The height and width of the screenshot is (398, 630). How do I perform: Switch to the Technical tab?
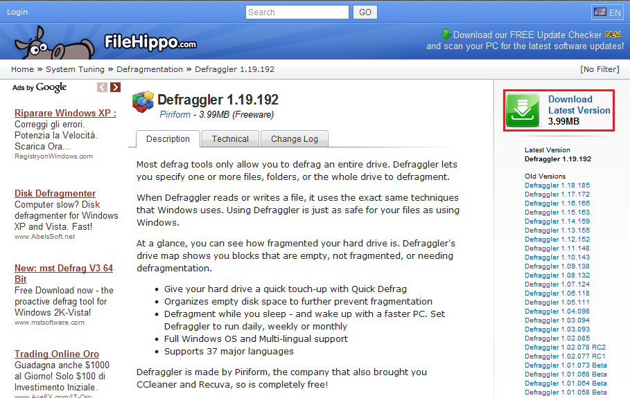coord(230,139)
